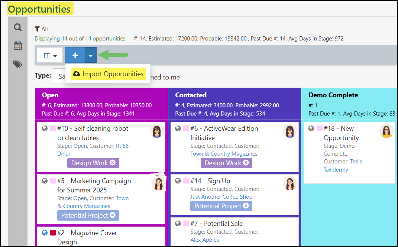Open #10 - Self cleaning robot opportunity
The height and width of the screenshot is (247, 398).
pyautogui.click(x=93, y=133)
